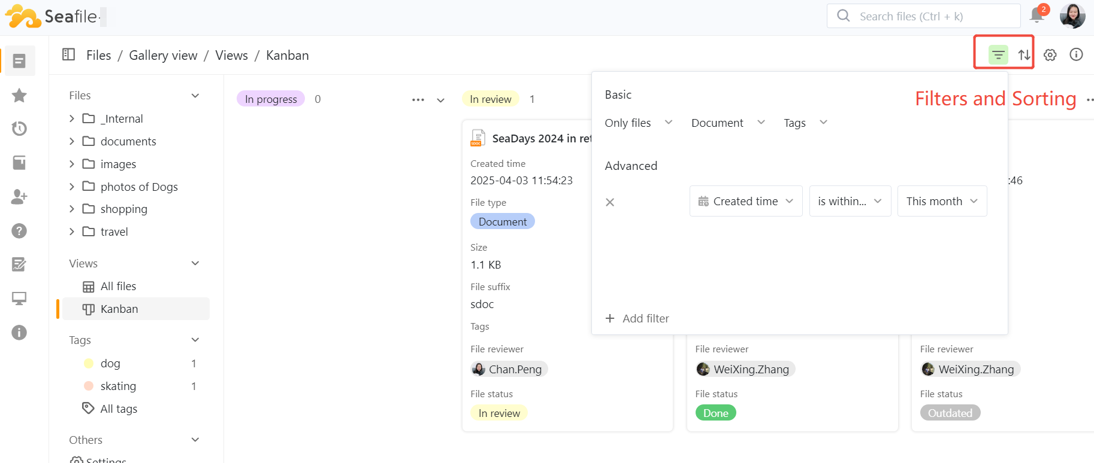Select the All files view
Image resolution: width=1094 pixels, height=463 pixels.
118,287
